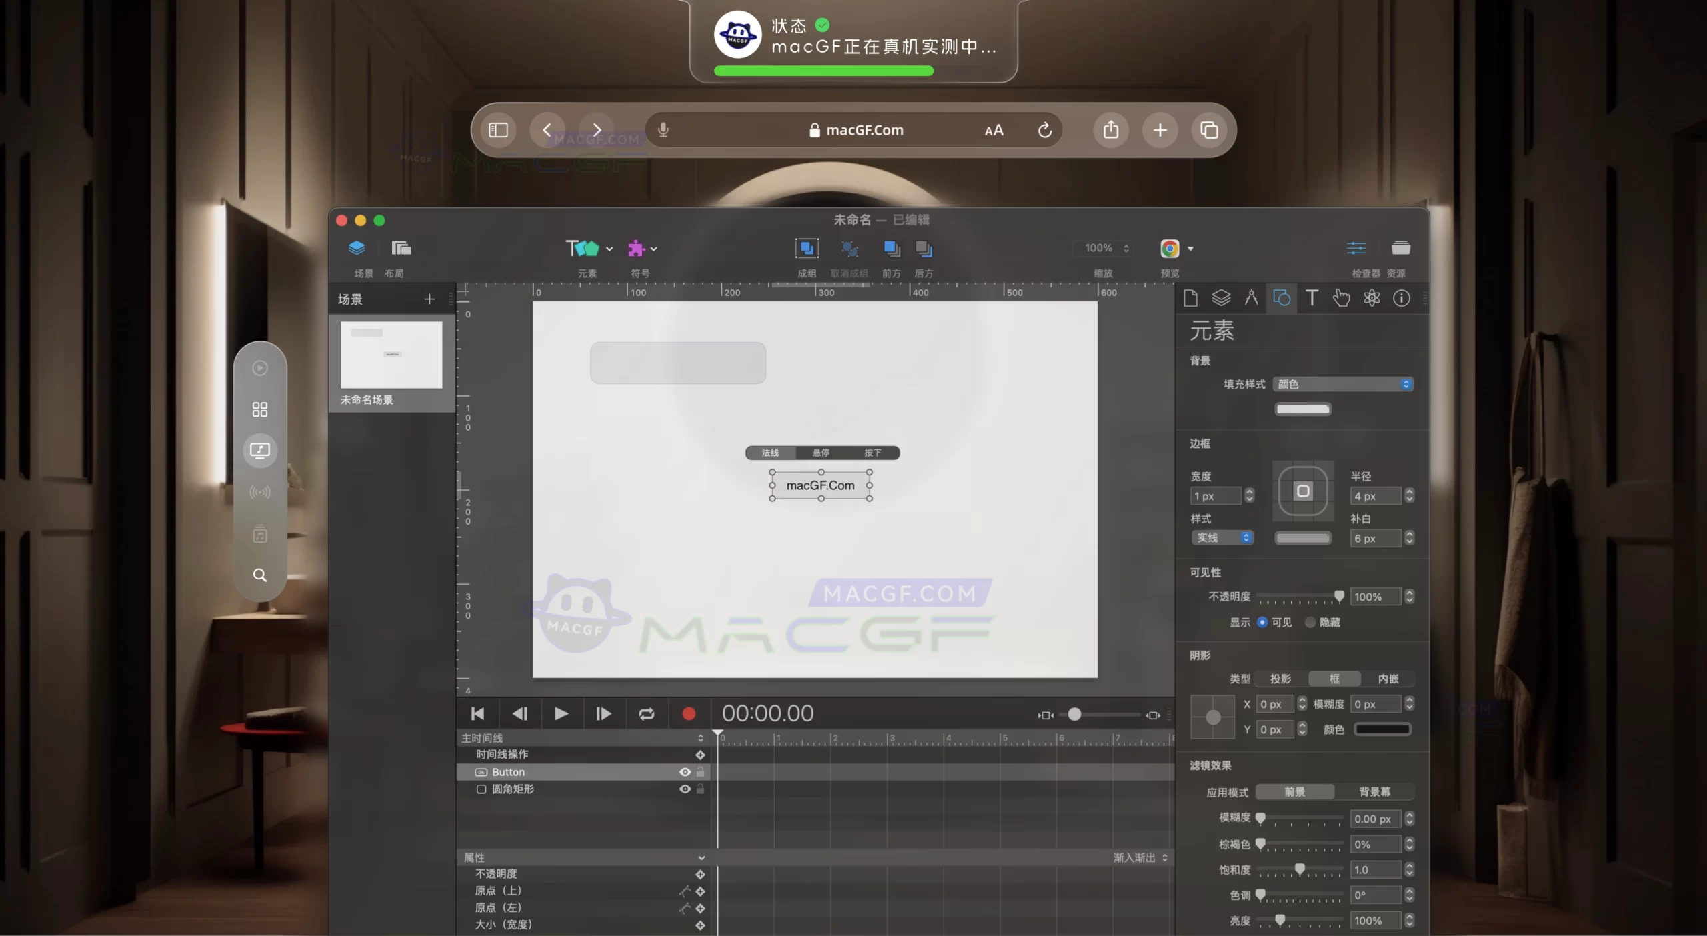This screenshot has height=936, width=1707.
Task: Open the Actions hand inspector icon
Action: point(1341,298)
